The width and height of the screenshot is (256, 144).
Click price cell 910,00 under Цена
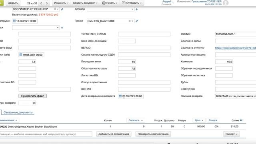tap(201, 126)
